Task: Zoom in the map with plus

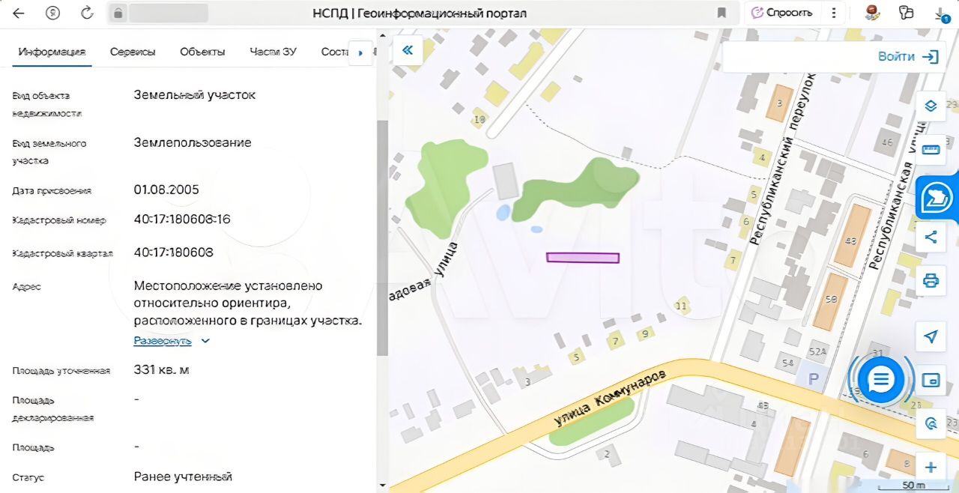Action: [931, 468]
